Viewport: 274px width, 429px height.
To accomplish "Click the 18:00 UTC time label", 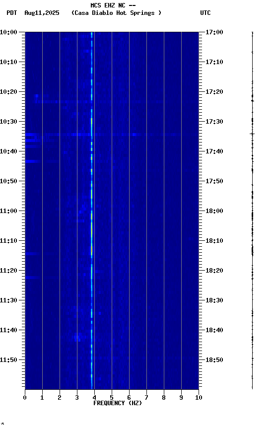I will 214,211.
